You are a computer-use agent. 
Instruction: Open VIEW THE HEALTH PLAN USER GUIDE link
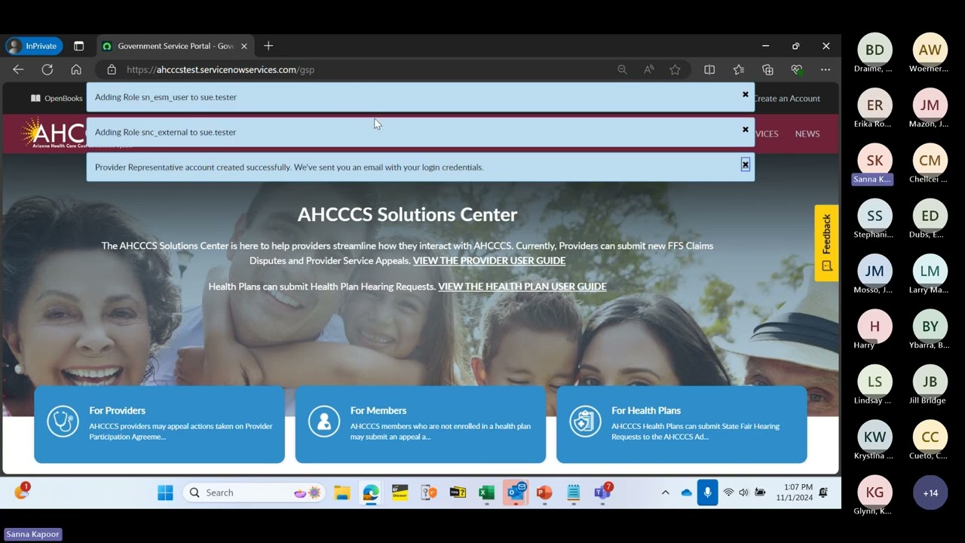(522, 286)
